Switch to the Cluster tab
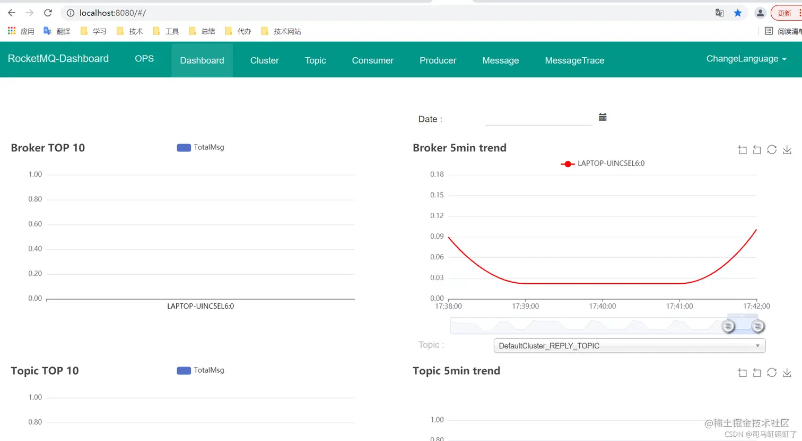The image size is (802, 441). 265,60
